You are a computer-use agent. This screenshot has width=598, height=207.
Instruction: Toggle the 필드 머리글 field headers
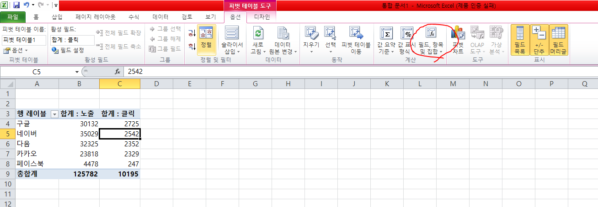pos(558,40)
